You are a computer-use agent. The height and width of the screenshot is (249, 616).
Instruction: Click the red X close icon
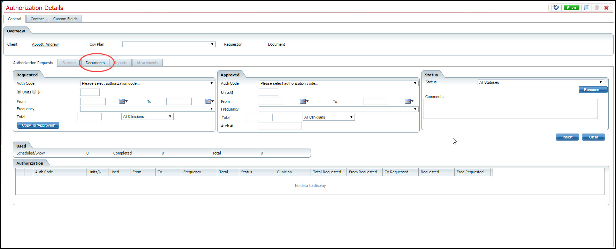click(x=607, y=8)
